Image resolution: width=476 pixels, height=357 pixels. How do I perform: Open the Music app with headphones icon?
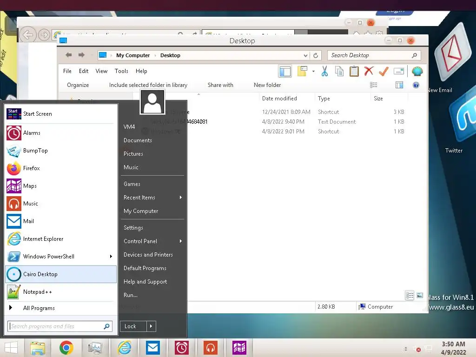[x=61, y=204]
